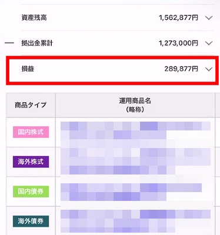Click the 海外債券 teal category tag

[31, 221]
